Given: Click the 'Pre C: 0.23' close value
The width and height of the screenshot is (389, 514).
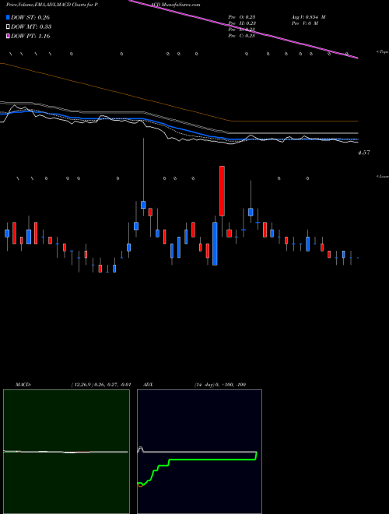Looking at the screenshot, I should (x=242, y=36).
